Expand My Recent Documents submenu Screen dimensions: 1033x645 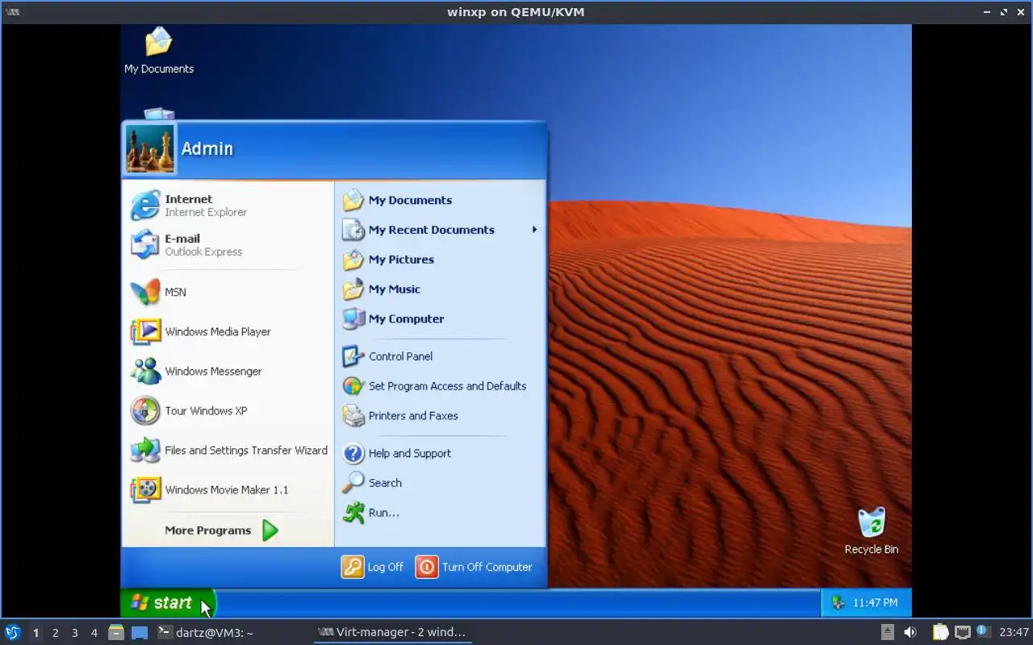click(440, 230)
